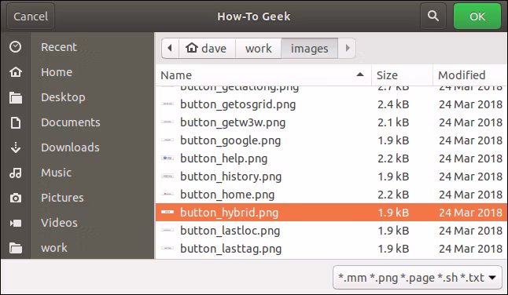The width and height of the screenshot is (508, 295).
Task: Click the search magnifier icon
Action: [x=433, y=16]
